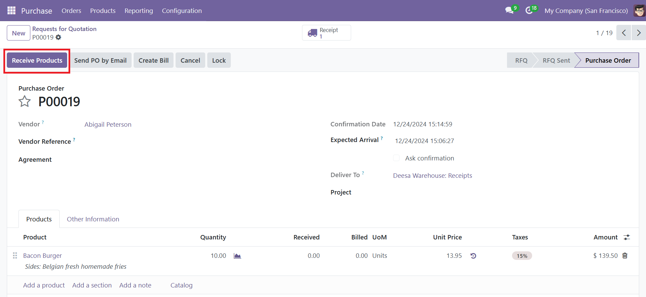The height and width of the screenshot is (297, 646).
Task: Click Add a note
Action: point(135,285)
